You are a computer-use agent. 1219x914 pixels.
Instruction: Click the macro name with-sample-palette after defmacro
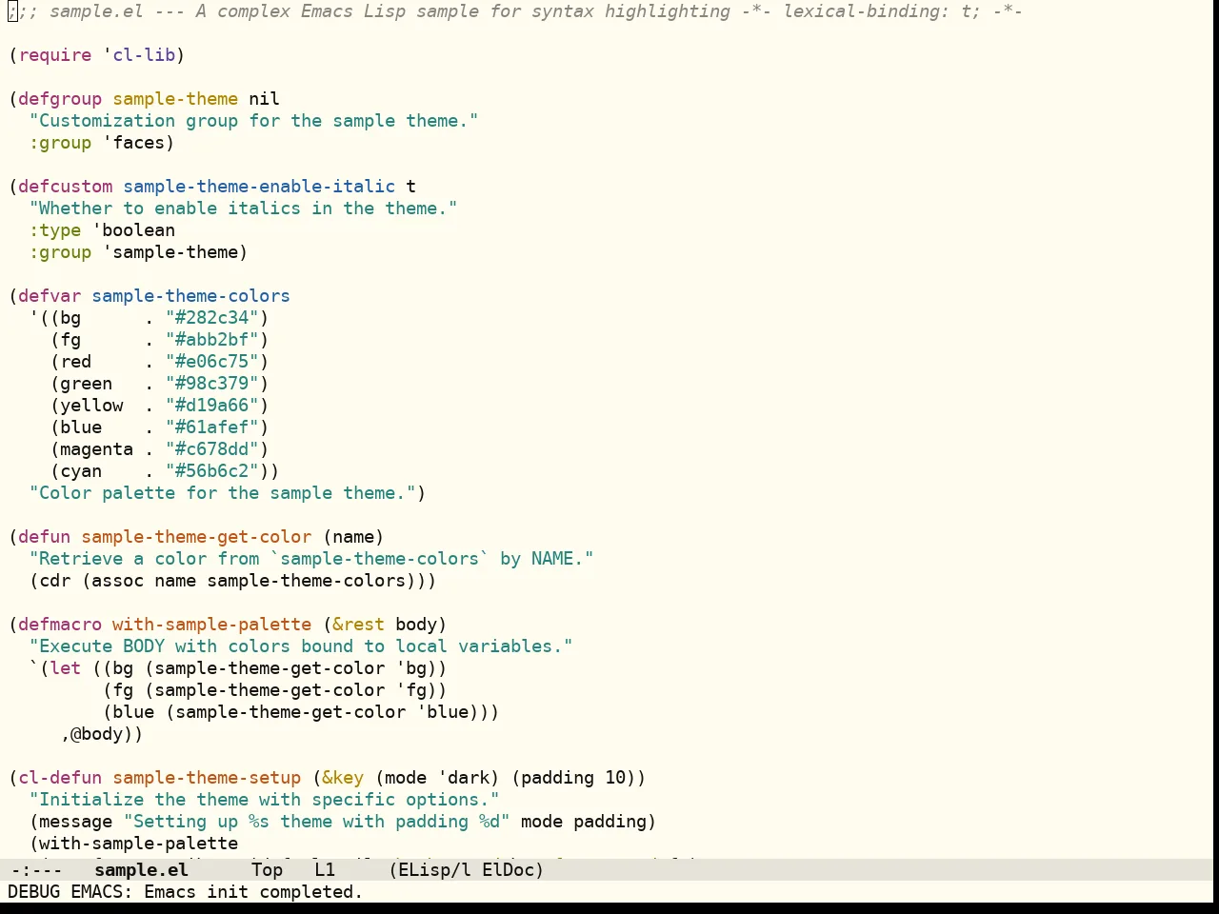pyautogui.click(x=211, y=625)
